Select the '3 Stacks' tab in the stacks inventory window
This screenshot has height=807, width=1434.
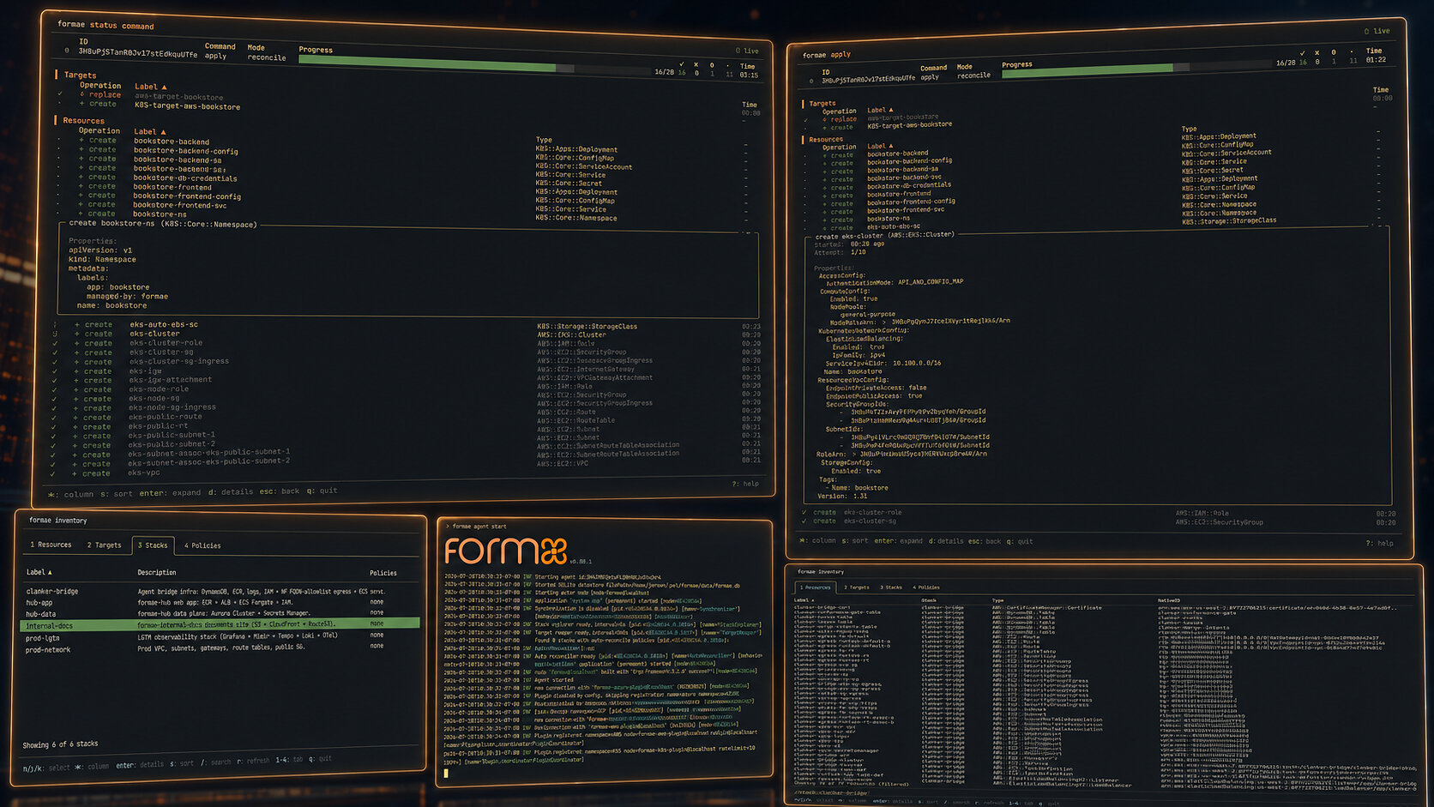153,545
